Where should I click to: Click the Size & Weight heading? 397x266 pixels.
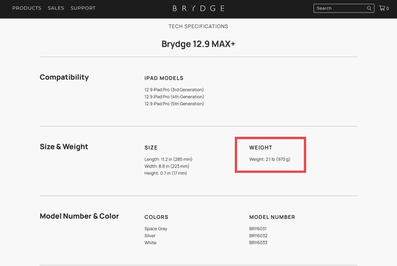point(64,147)
